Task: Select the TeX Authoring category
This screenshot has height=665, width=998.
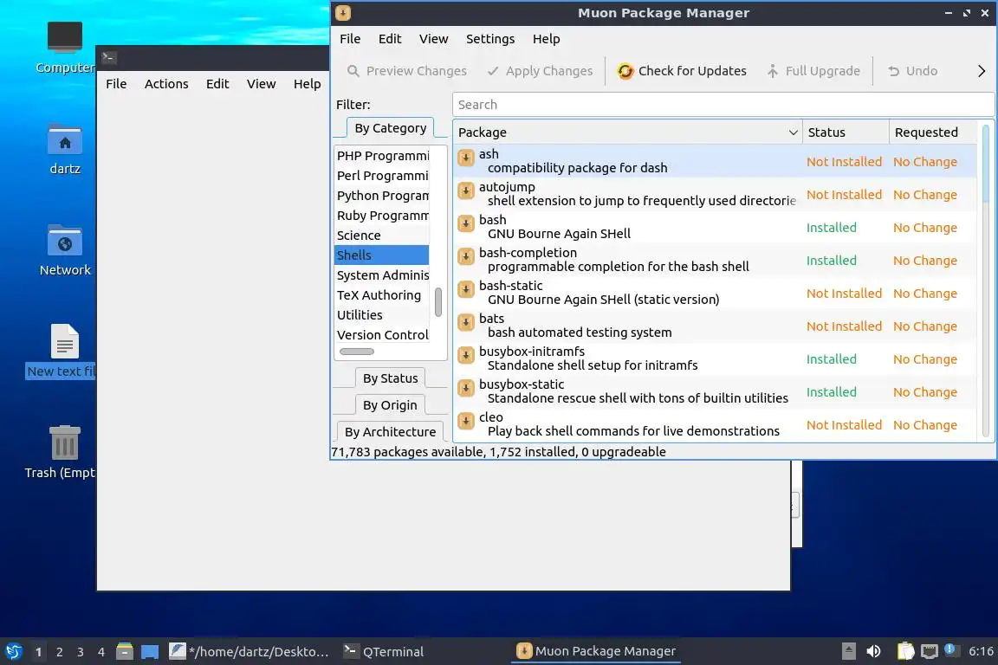Action: tap(381, 295)
